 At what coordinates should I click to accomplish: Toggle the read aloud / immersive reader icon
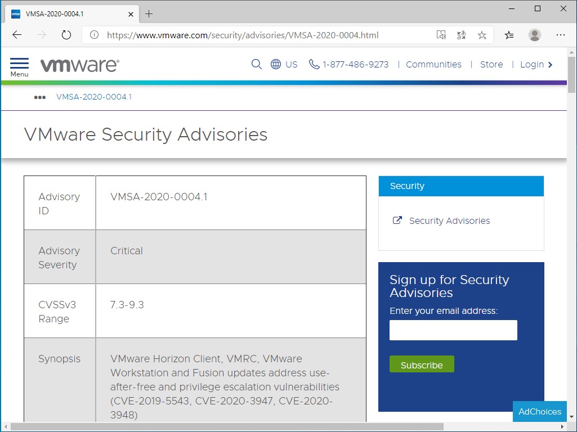441,35
